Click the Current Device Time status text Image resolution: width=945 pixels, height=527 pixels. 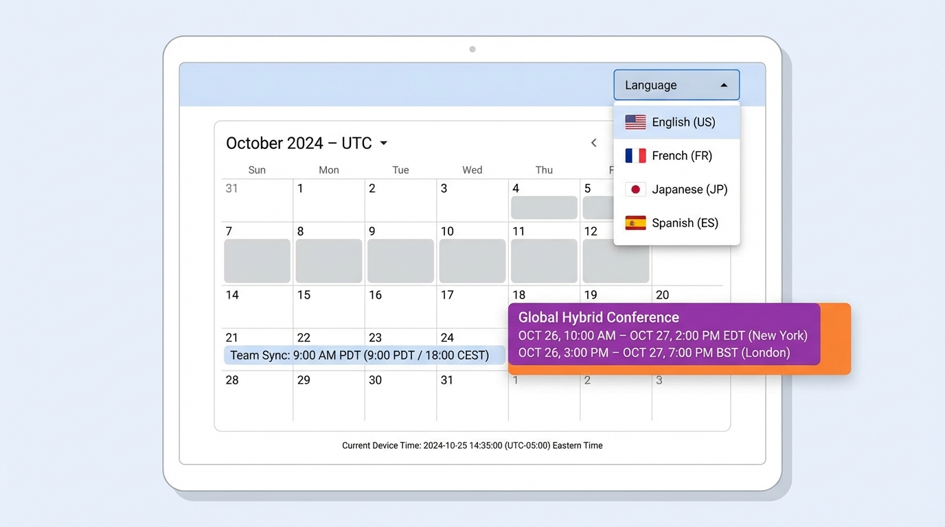click(472, 445)
